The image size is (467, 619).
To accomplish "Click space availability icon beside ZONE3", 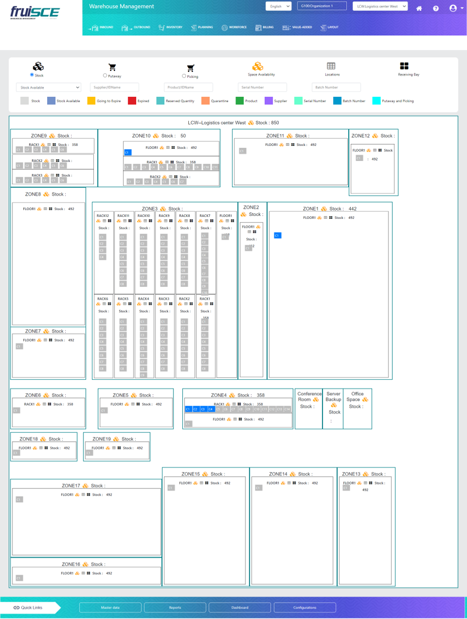I will (163, 209).
